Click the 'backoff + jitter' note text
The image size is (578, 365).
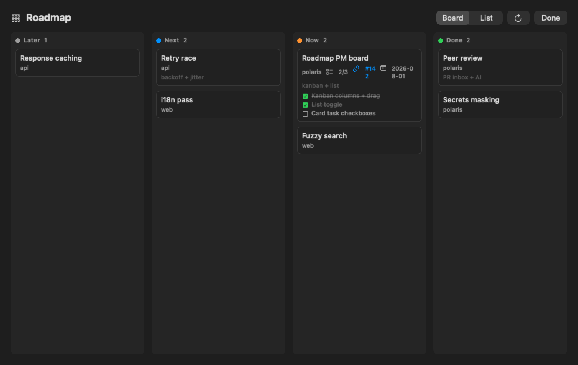point(182,77)
